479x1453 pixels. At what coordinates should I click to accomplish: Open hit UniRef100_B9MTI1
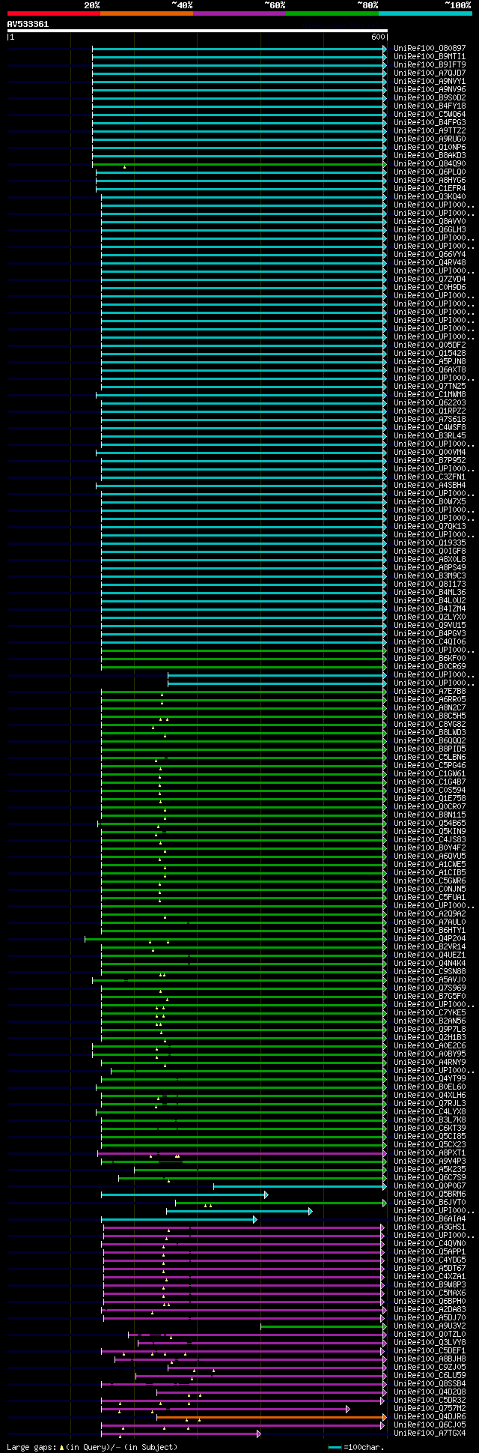tap(430, 57)
